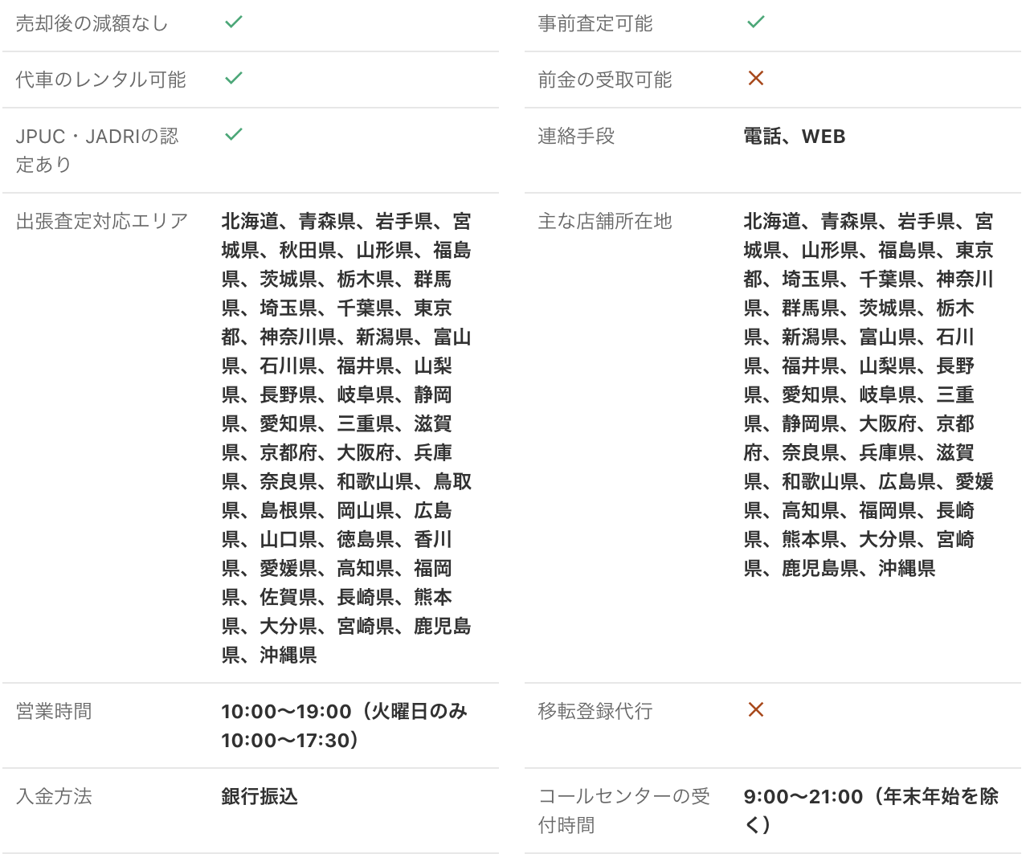The image size is (1030, 858).
Task: Click the 出張査定対応エリア heading
Action: coord(102,222)
